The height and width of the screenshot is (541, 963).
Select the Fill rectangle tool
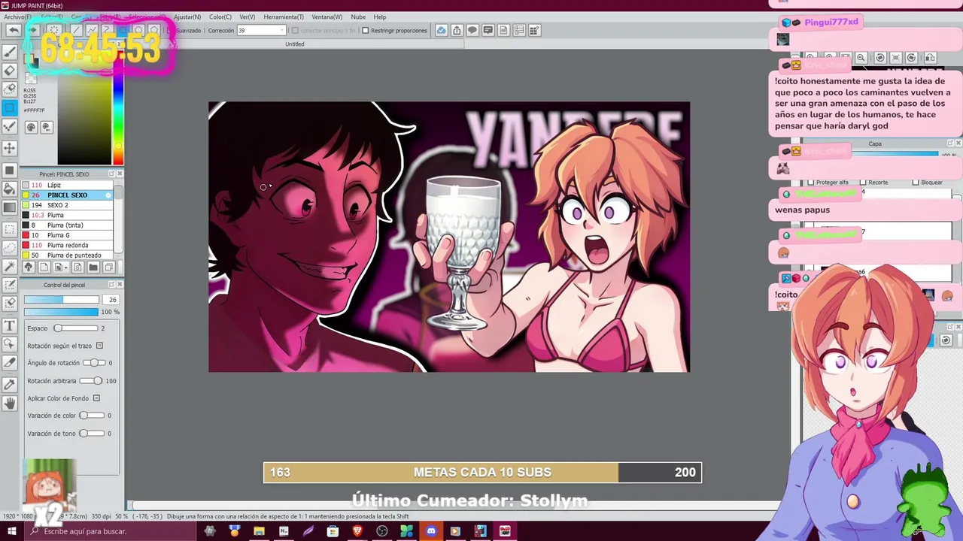[x=10, y=171]
